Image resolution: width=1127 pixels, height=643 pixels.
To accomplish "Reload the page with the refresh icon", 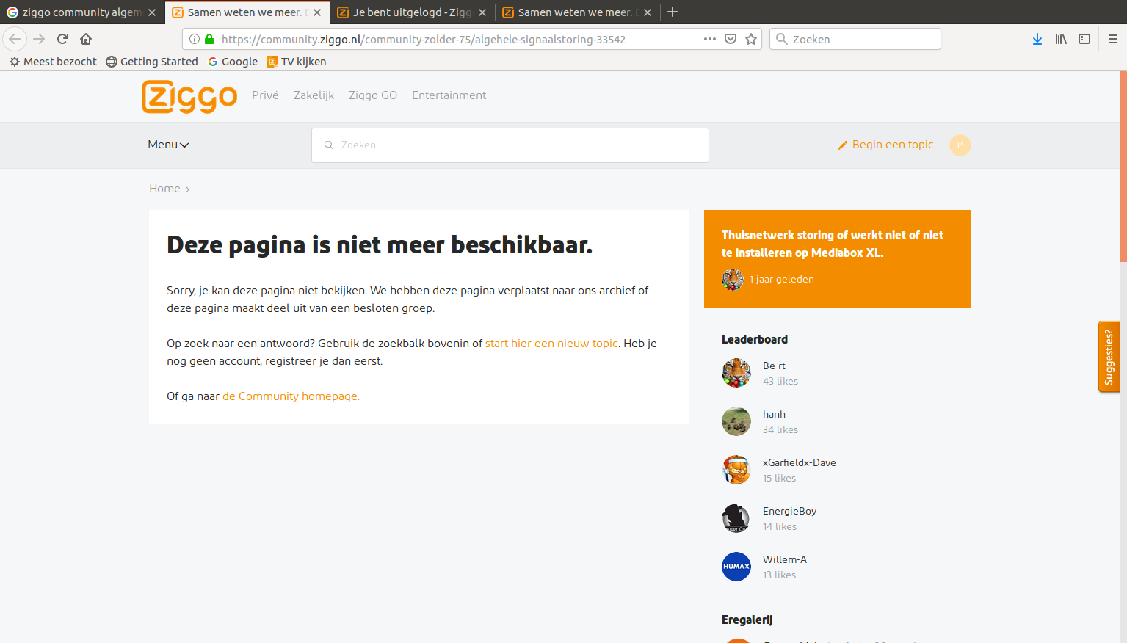I will coord(62,39).
